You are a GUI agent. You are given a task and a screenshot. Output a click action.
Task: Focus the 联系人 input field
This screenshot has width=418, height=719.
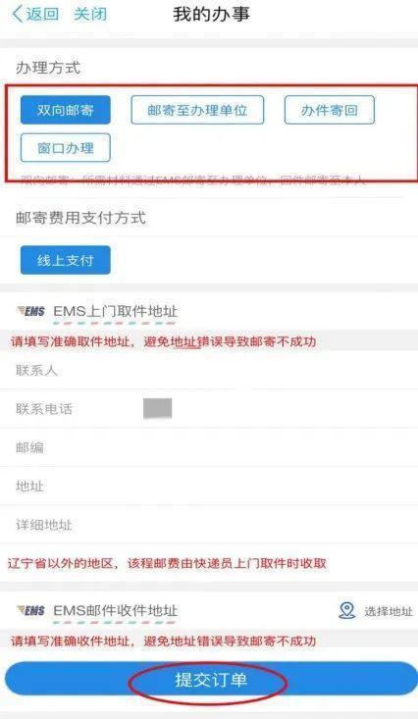point(209,370)
